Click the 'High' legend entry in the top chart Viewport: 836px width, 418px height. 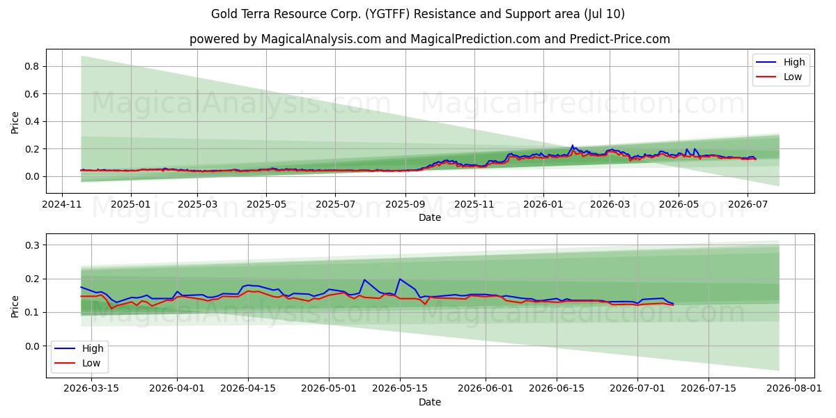(782, 62)
